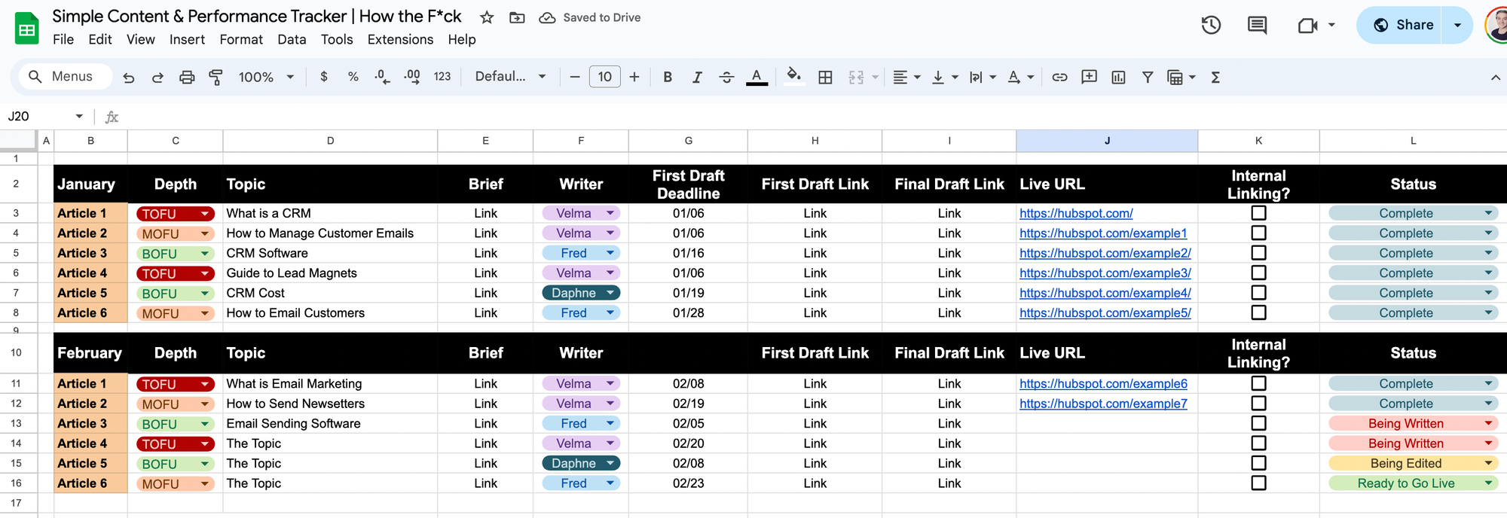Image resolution: width=1507 pixels, height=518 pixels.
Task: Click the paint format roller icon
Action: coord(216,77)
